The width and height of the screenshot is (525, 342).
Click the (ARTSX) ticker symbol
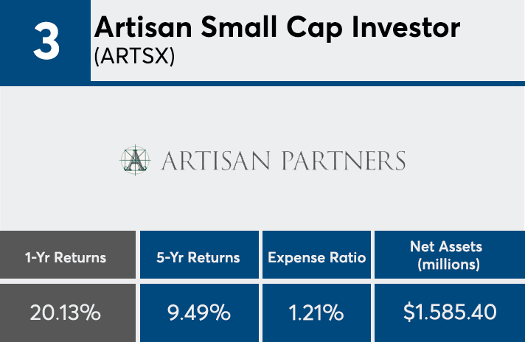point(134,57)
